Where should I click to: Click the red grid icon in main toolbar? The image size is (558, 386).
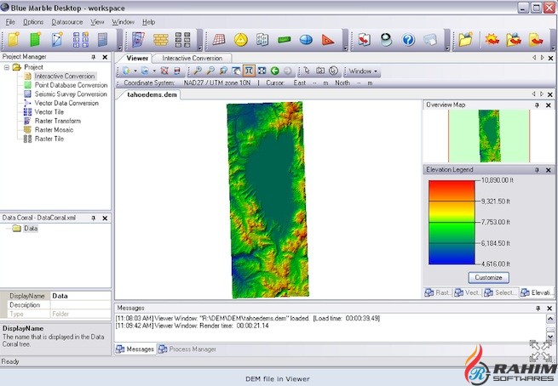coord(219,40)
